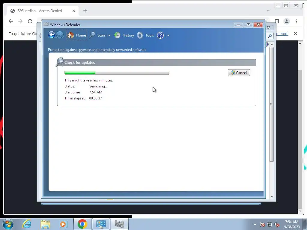Viewport: 307px width, 230px height.
Task: Click the forward arrow in Windows Defender
Action: (x=60, y=35)
